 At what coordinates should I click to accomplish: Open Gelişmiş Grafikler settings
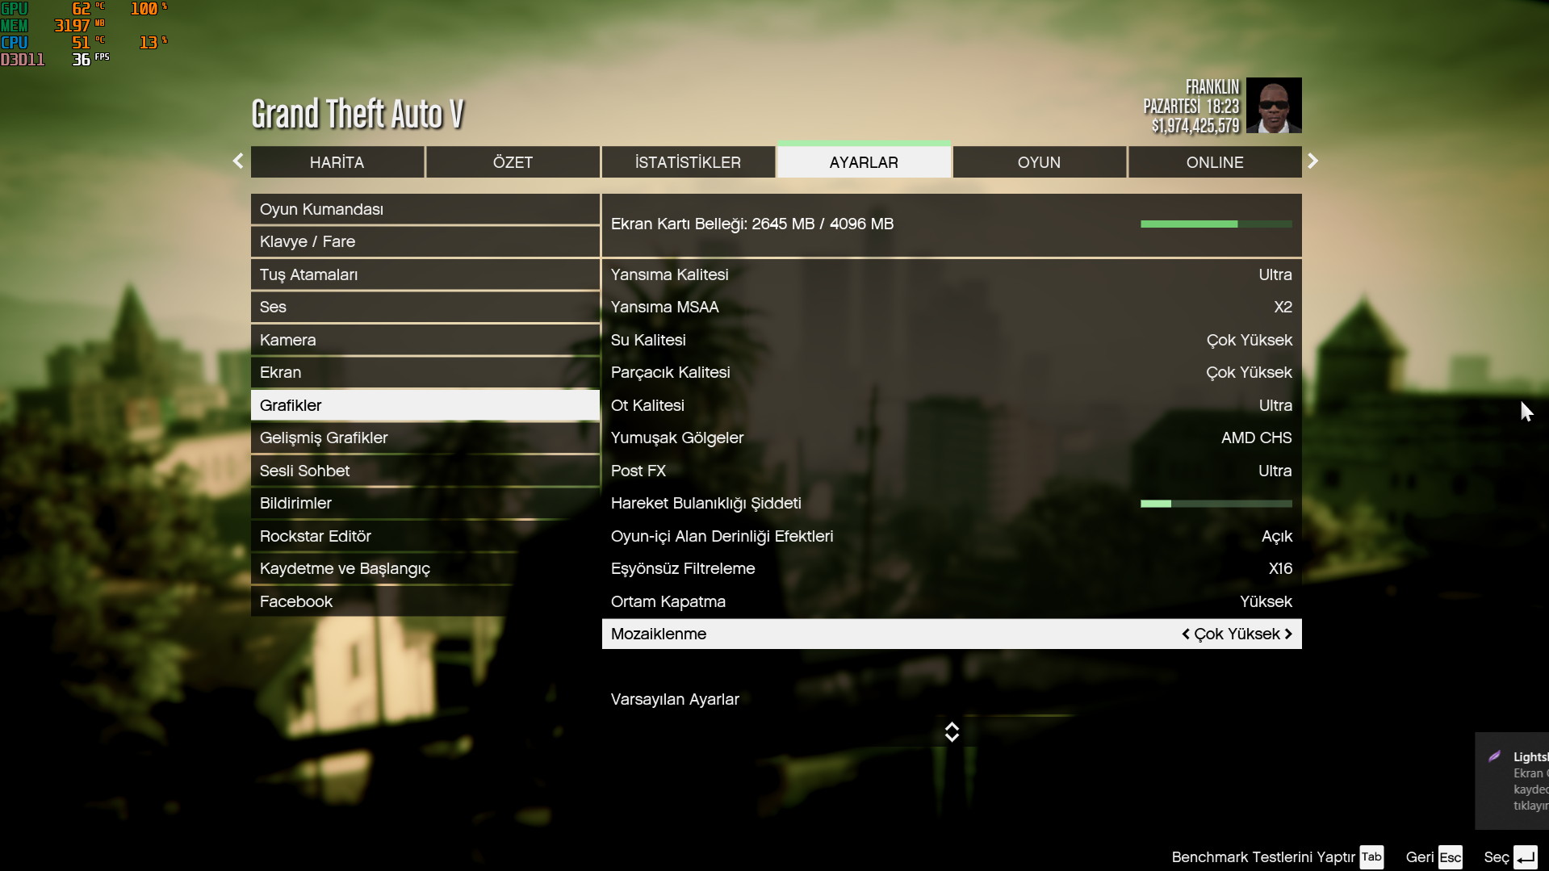click(x=425, y=438)
